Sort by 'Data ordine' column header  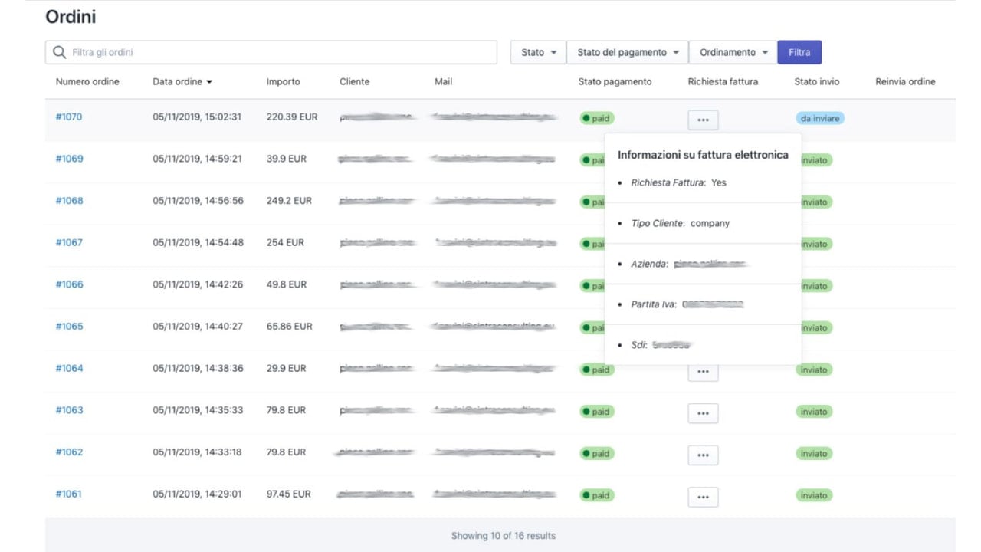(x=182, y=81)
